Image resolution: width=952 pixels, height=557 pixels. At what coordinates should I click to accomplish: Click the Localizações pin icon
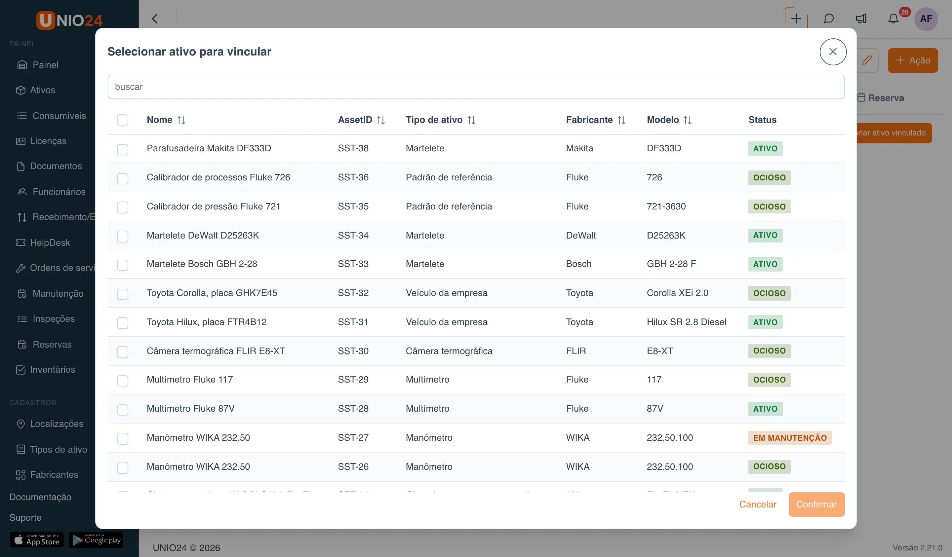[21, 424]
